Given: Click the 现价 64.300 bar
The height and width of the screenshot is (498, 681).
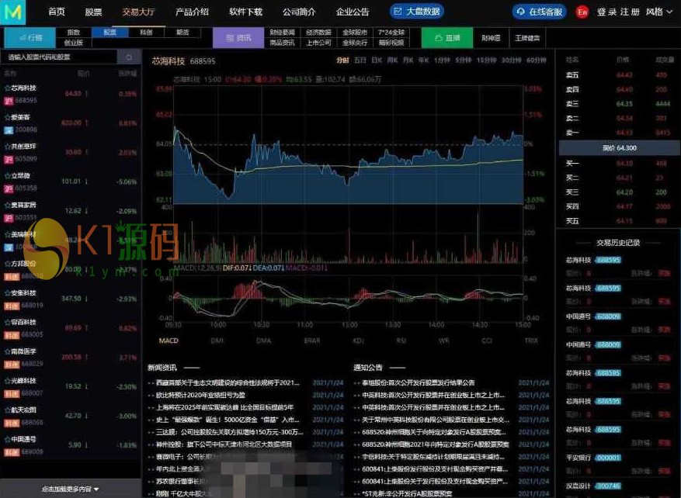Looking at the screenshot, I should (620, 148).
